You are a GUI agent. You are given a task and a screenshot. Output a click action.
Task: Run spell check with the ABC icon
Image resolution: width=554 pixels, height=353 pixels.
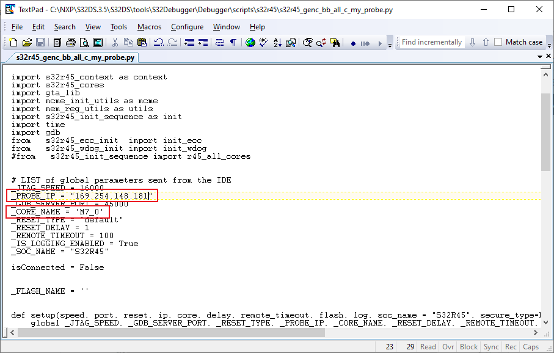tap(264, 43)
